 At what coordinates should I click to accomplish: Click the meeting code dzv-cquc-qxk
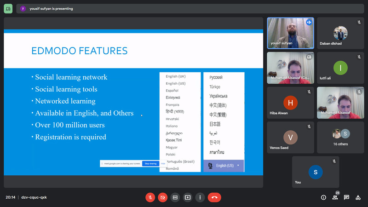coord(34,197)
